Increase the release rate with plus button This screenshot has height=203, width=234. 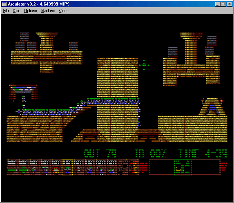[24, 167]
